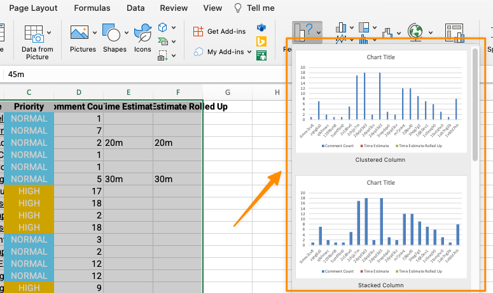Click the Icons insert button
The width and height of the screenshot is (493, 293).
[142, 33]
